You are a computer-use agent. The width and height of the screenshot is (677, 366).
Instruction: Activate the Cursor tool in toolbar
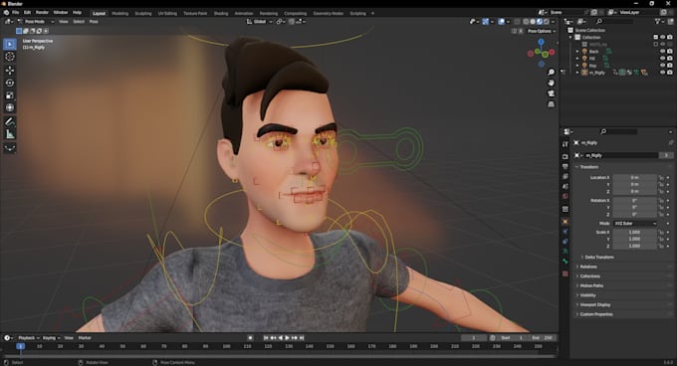[10, 57]
